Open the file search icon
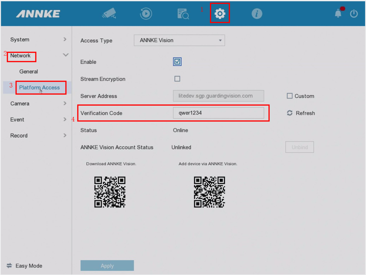The image size is (366, 275). coord(183,14)
